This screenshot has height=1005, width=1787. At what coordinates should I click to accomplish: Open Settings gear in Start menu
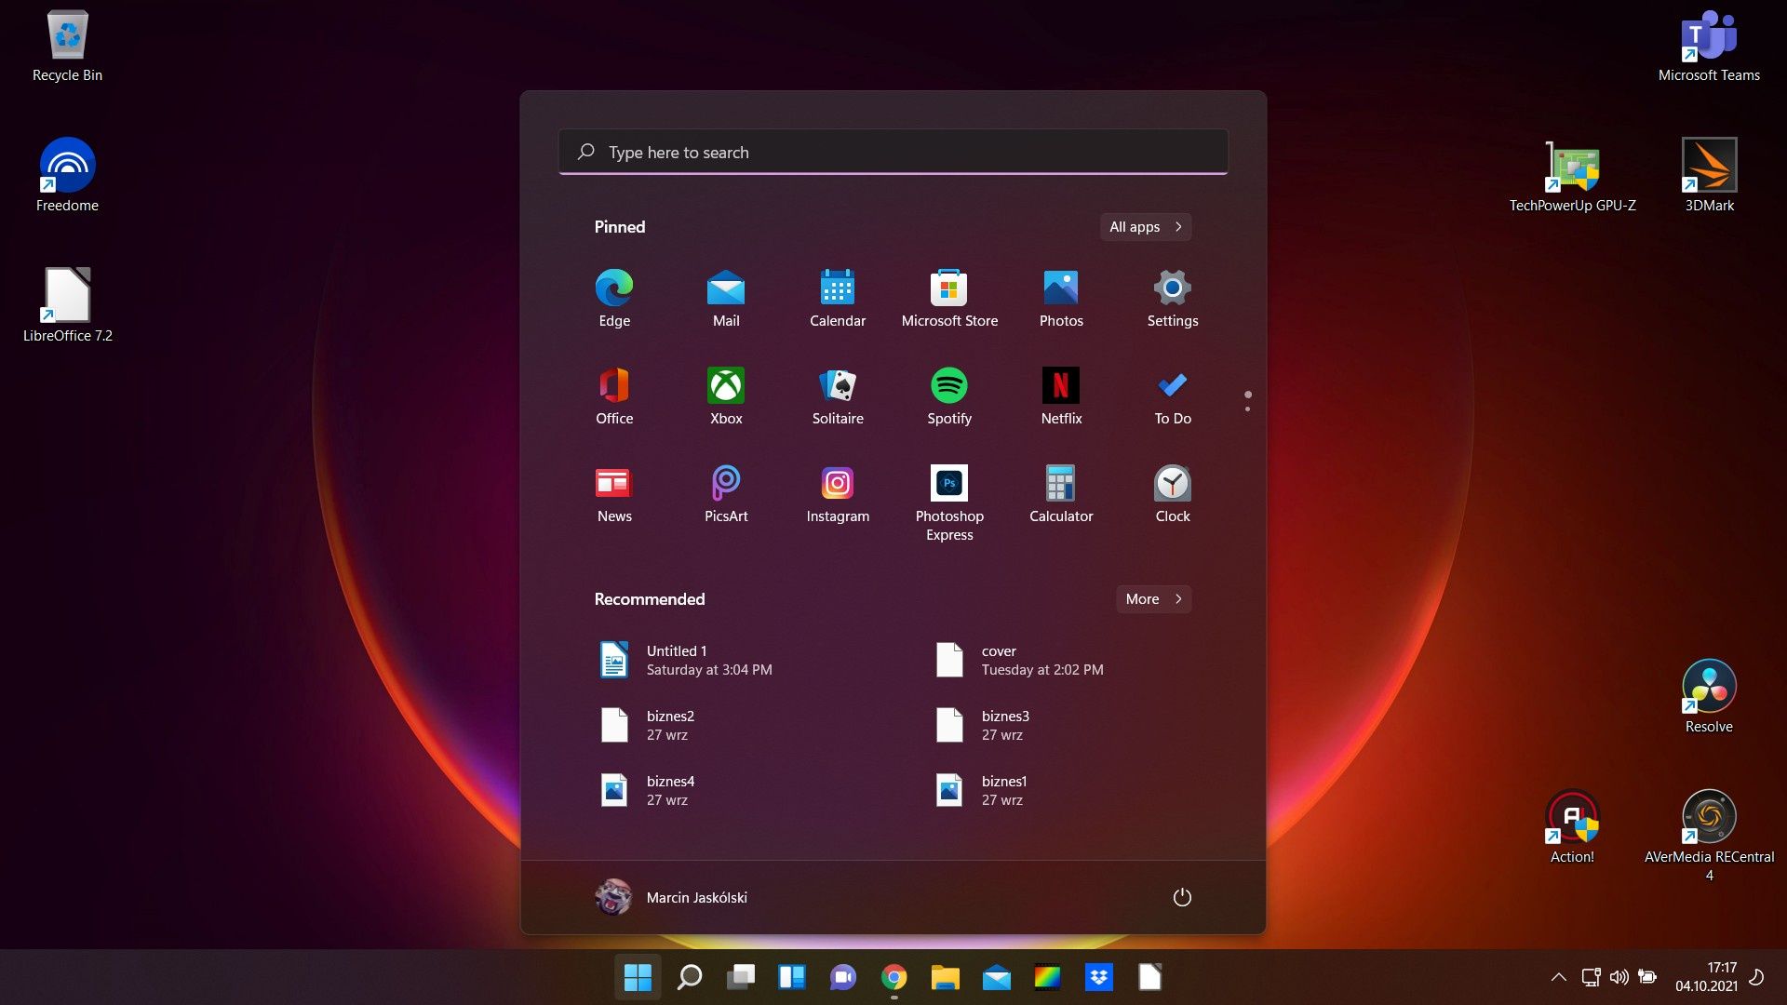[1173, 299]
